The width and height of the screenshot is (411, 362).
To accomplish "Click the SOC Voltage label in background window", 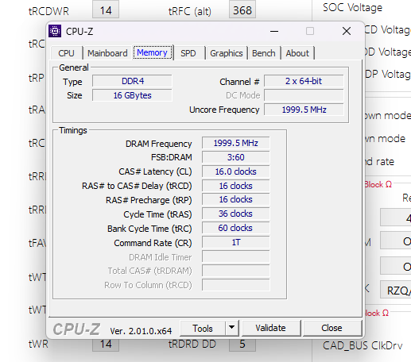I will click(352, 8).
